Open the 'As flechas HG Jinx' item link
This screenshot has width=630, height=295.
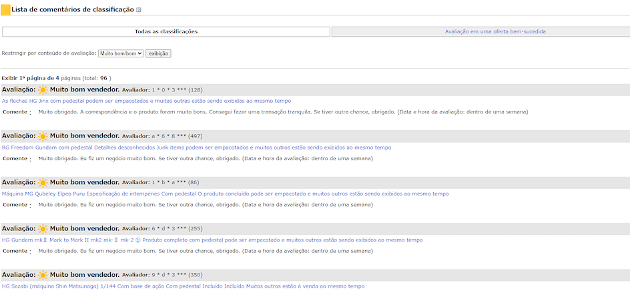coord(147,101)
